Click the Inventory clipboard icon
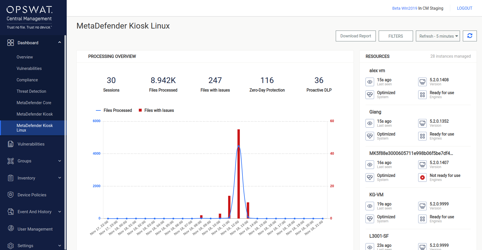 click(x=11, y=178)
